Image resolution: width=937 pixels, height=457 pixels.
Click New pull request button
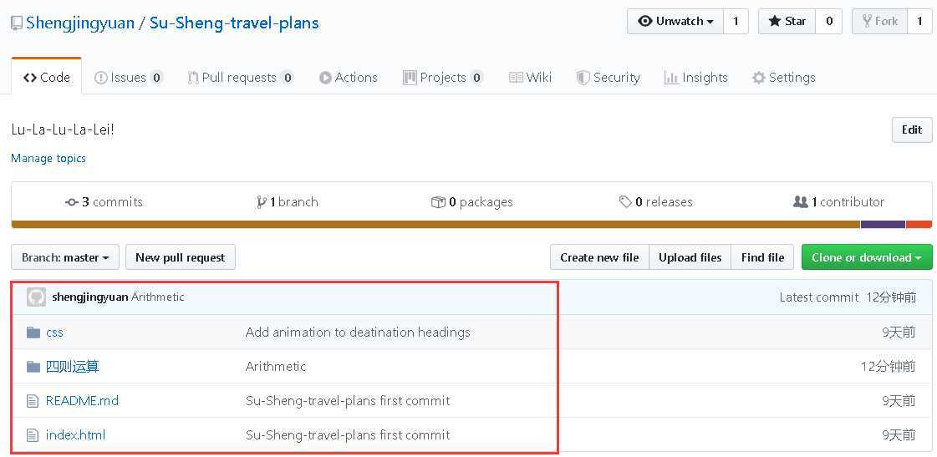(181, 257)
